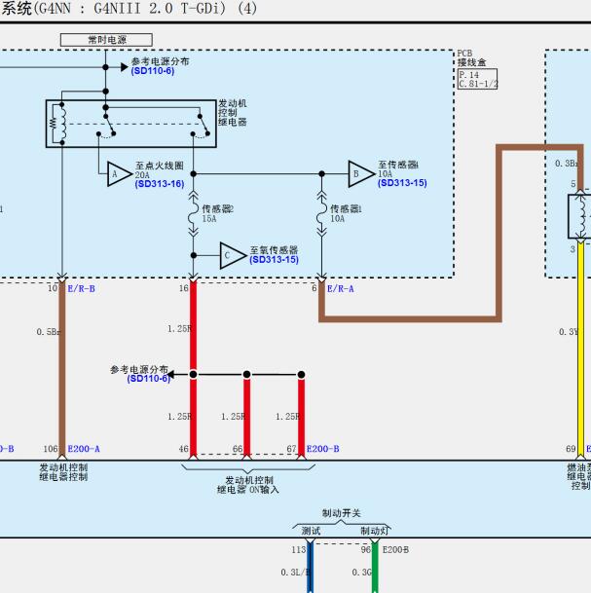Viewport: 591px width, 593px height.
Task: Select the 测试 label
Action: (311, 531)
